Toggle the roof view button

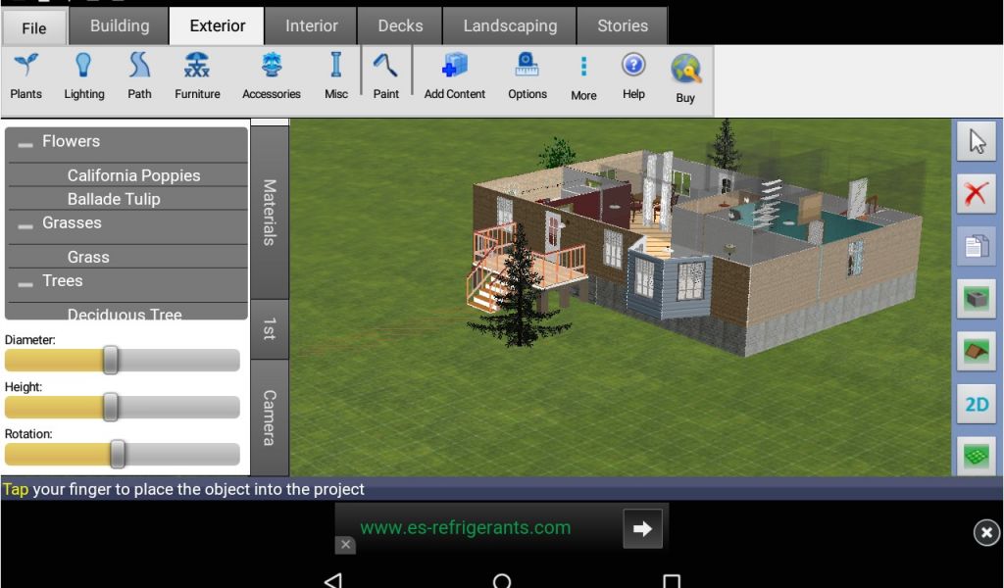tap(977, 351)
